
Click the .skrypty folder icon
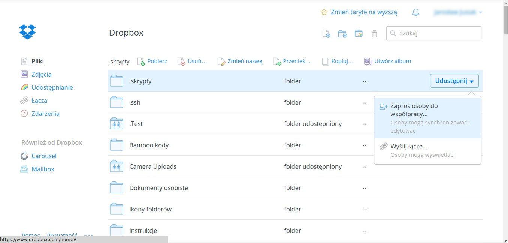point(117,81)
